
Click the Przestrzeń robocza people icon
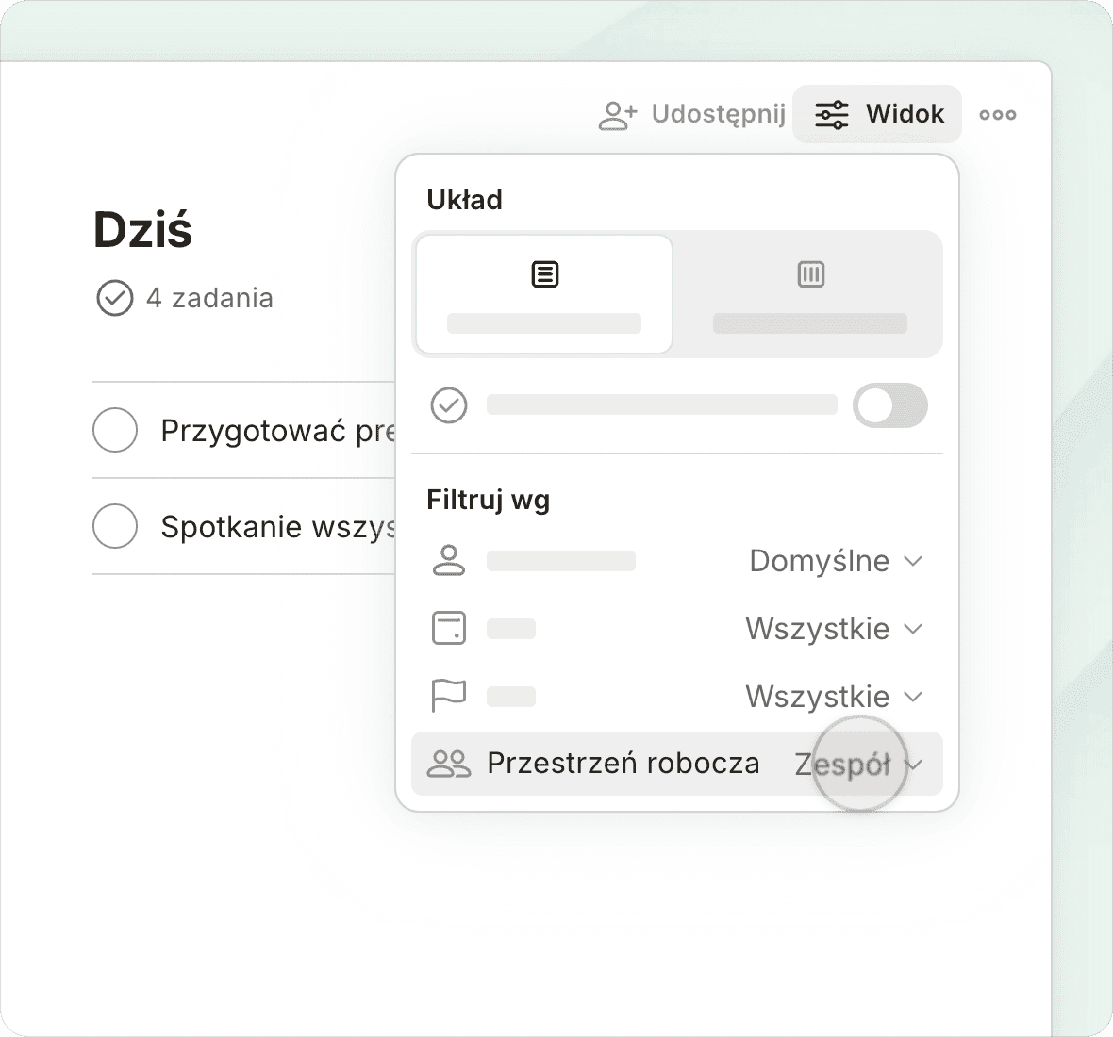tap(448, 764)
